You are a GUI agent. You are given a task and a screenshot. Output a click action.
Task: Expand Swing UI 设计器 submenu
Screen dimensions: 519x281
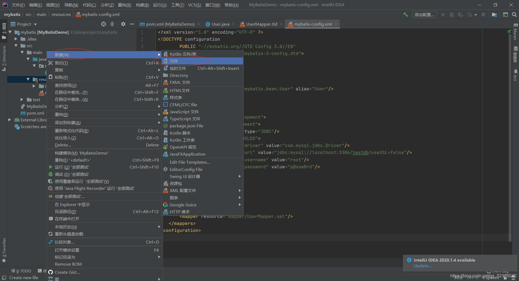coord(202,176)
